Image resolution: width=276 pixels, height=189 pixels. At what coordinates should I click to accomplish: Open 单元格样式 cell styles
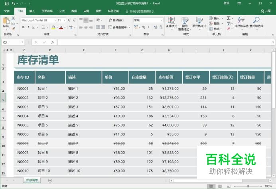[x=199, y=23]
